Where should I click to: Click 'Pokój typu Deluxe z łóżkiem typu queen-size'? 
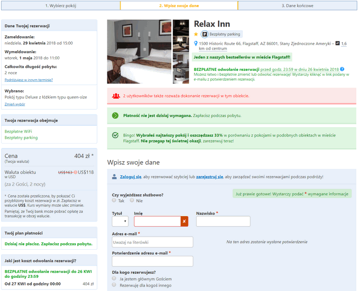(46, 97)
